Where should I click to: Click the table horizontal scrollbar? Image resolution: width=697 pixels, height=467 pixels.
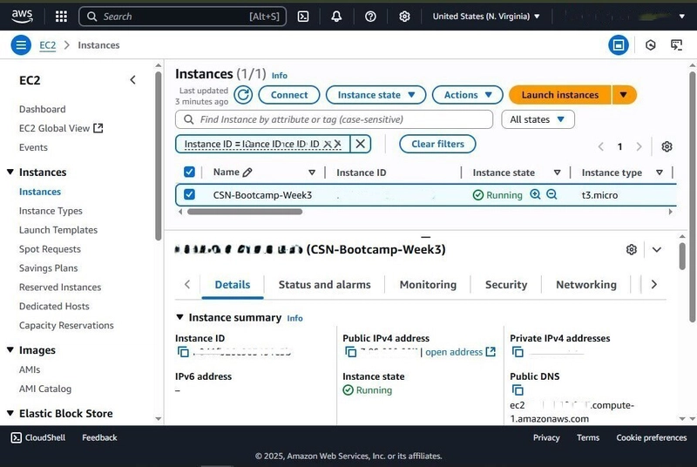tap(245, 212)
